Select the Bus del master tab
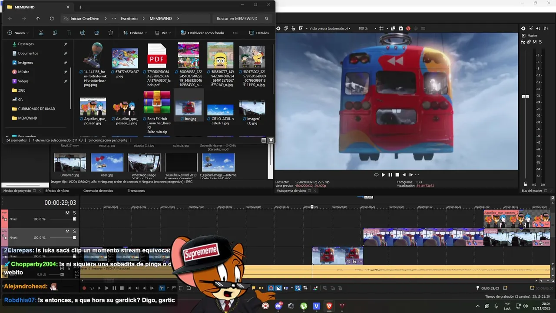556x313 pixels. click(532, 191)
